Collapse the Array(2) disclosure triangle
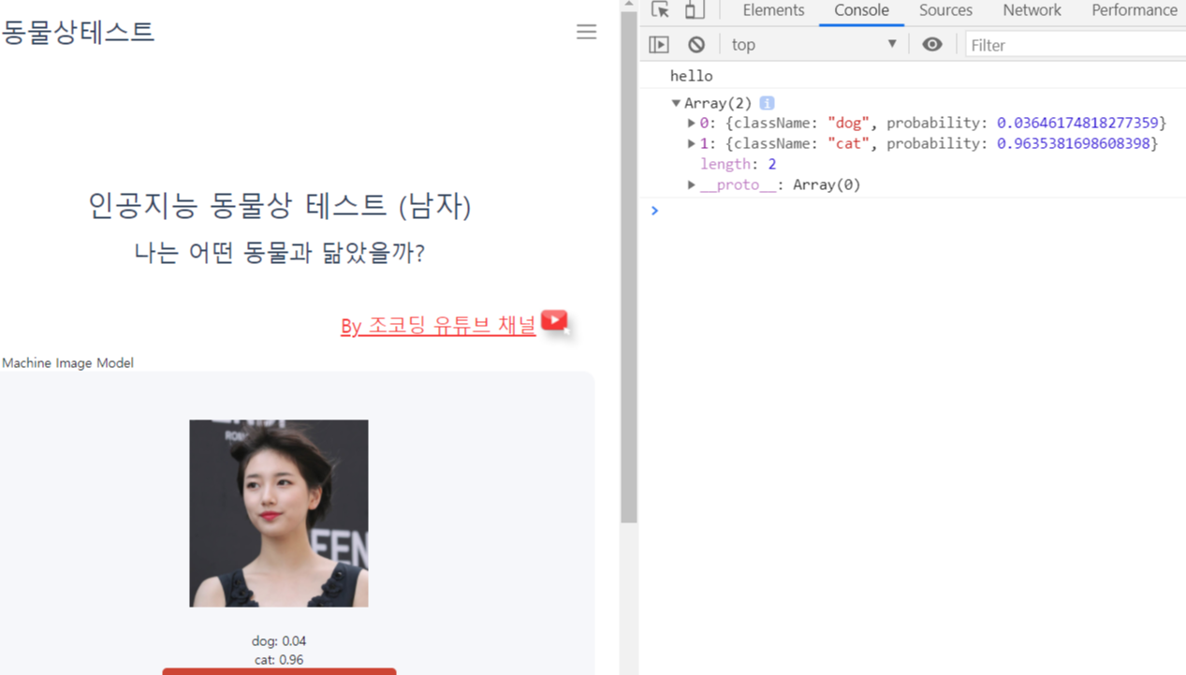The height and width of the screenshot is (675, 1186). (676, 103)
